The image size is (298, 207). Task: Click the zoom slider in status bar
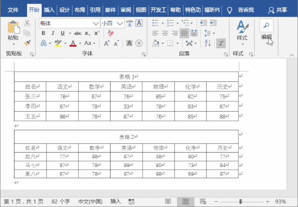(241, 201)
